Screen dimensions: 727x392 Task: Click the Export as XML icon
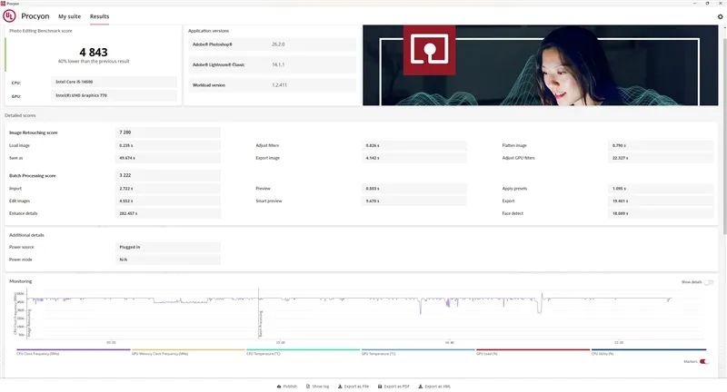[x=420, y=386]
